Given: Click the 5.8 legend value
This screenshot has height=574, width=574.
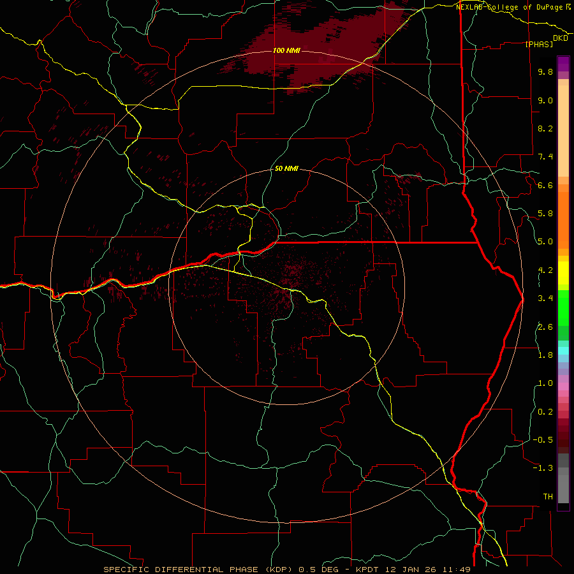Looking at the screenshot, I should [545, 214].
